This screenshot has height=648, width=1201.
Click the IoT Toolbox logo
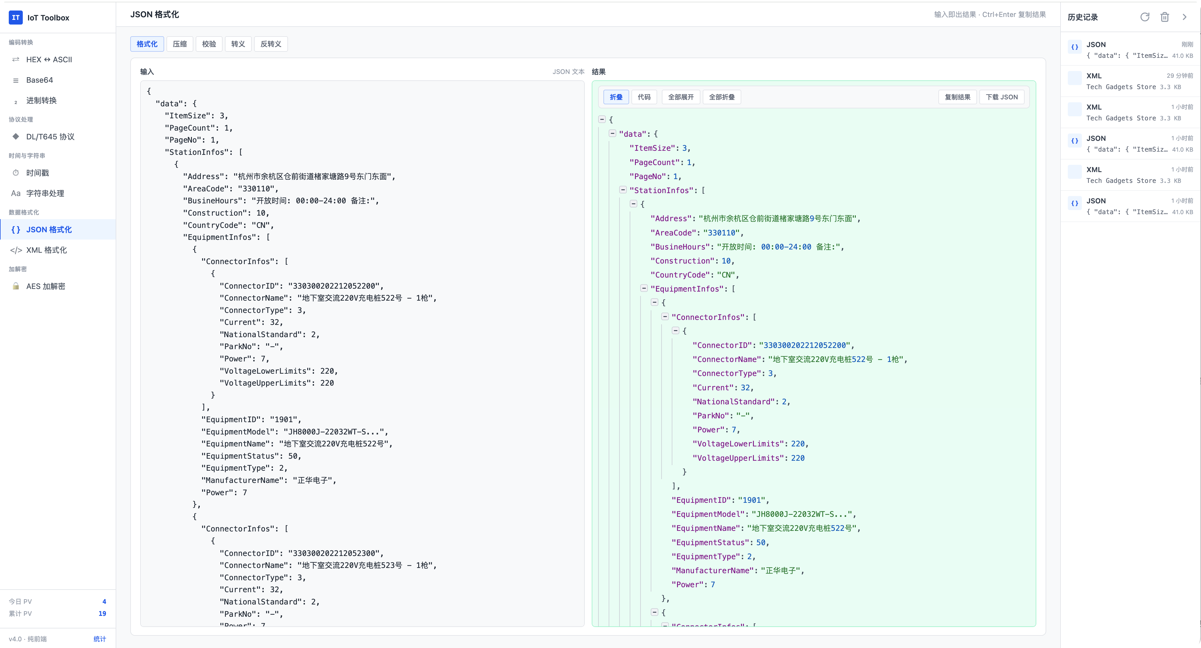tap(16, 17)
